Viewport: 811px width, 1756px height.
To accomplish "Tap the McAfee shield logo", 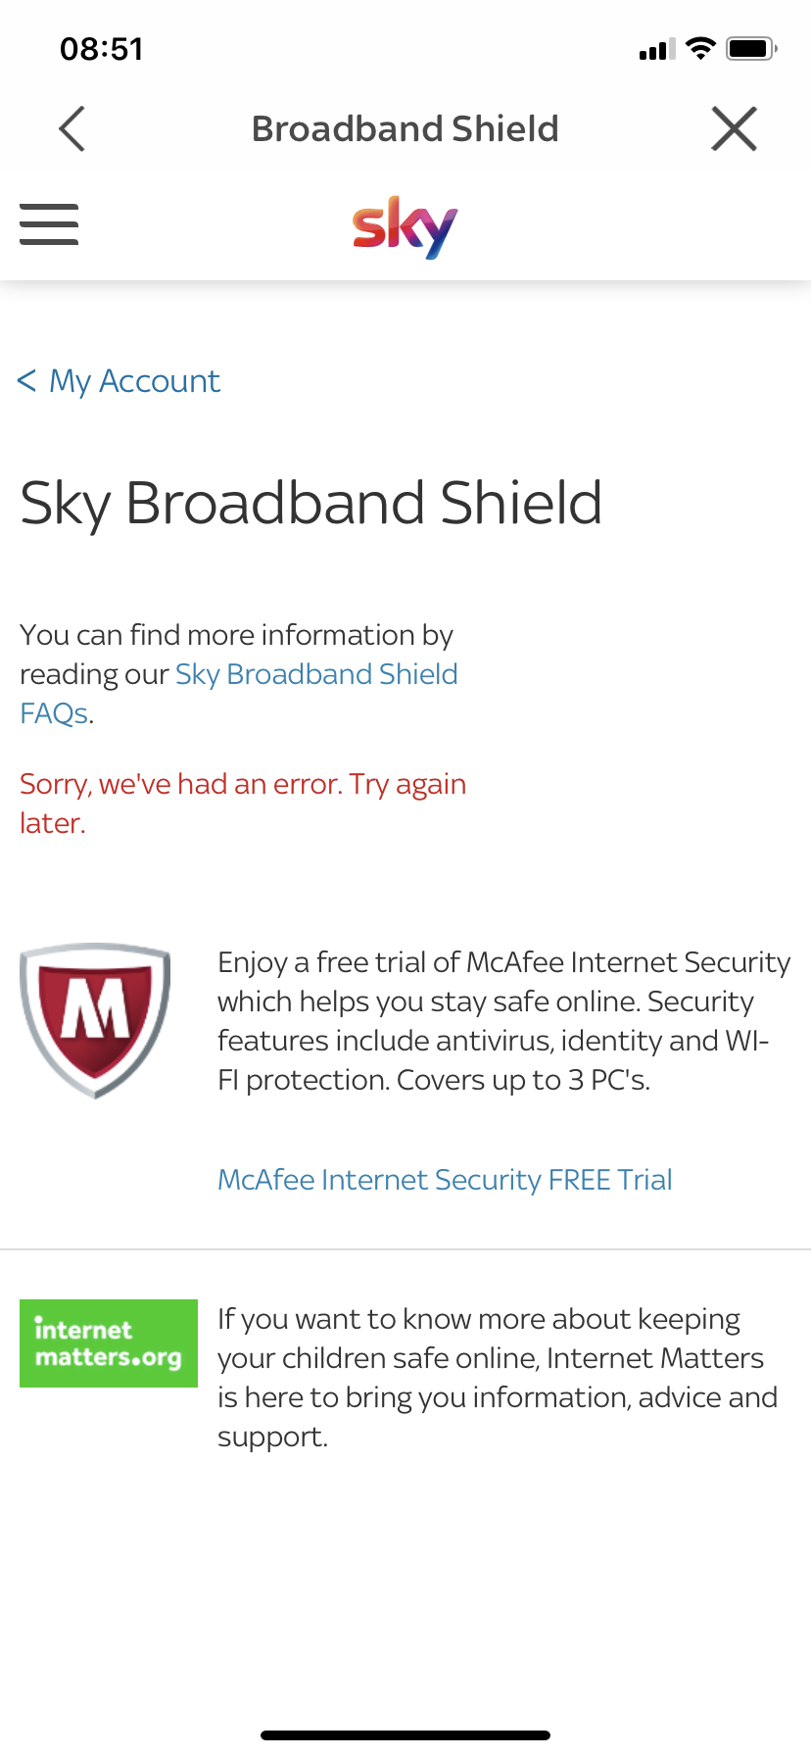I will point(95,1020).
